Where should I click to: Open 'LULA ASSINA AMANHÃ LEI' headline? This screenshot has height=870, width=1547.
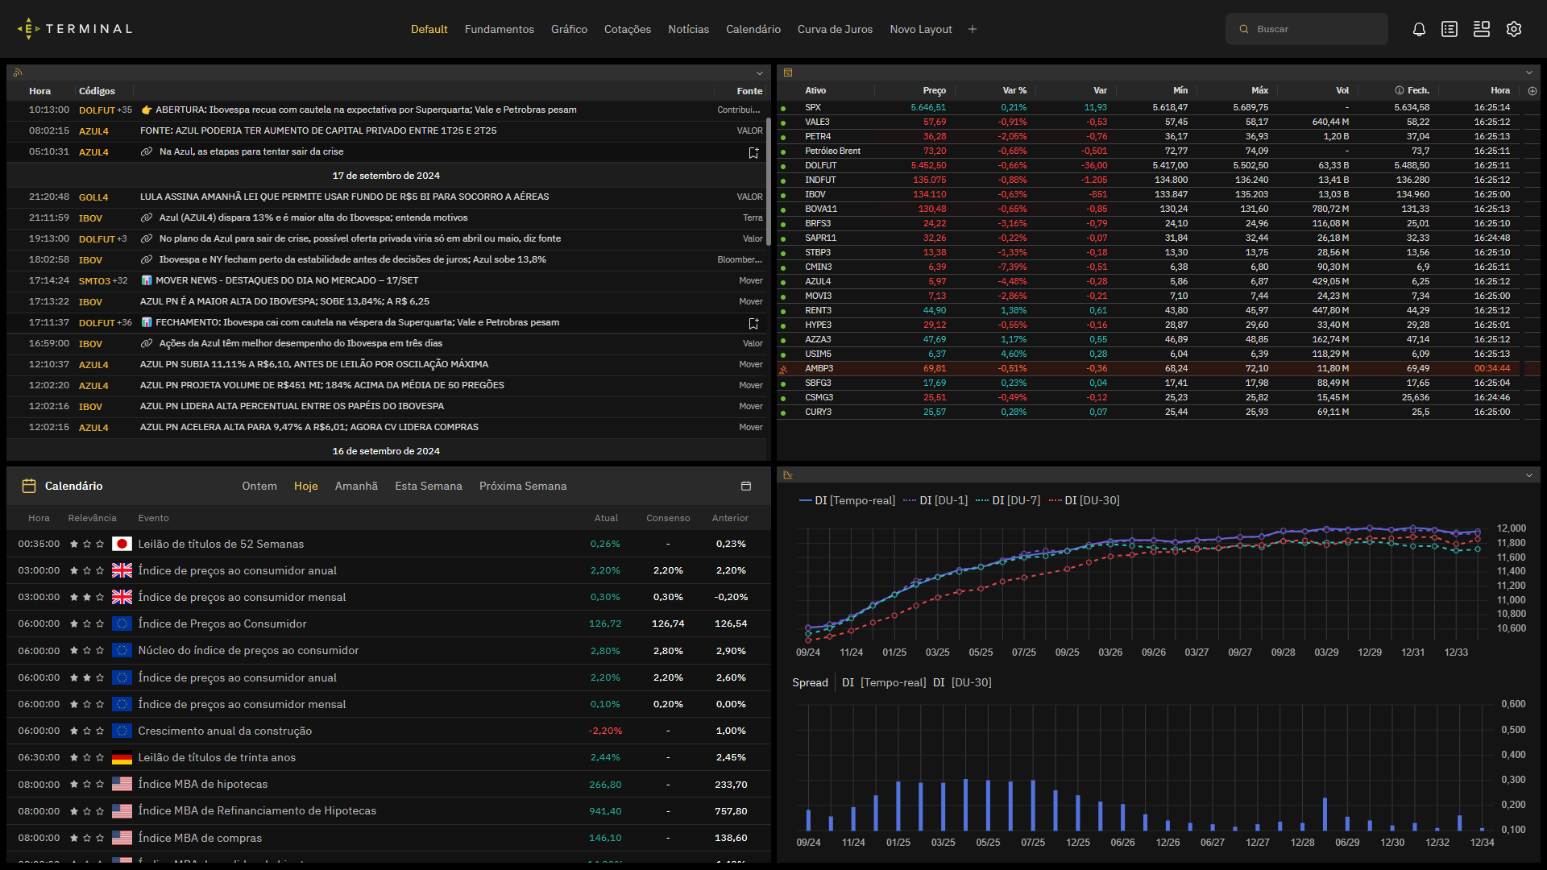coord(344,197)
